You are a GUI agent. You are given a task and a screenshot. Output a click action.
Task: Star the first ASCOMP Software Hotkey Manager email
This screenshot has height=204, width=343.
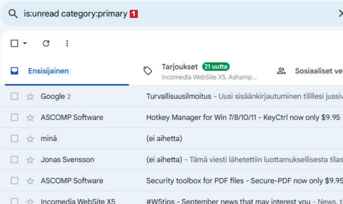click(30, 118)
